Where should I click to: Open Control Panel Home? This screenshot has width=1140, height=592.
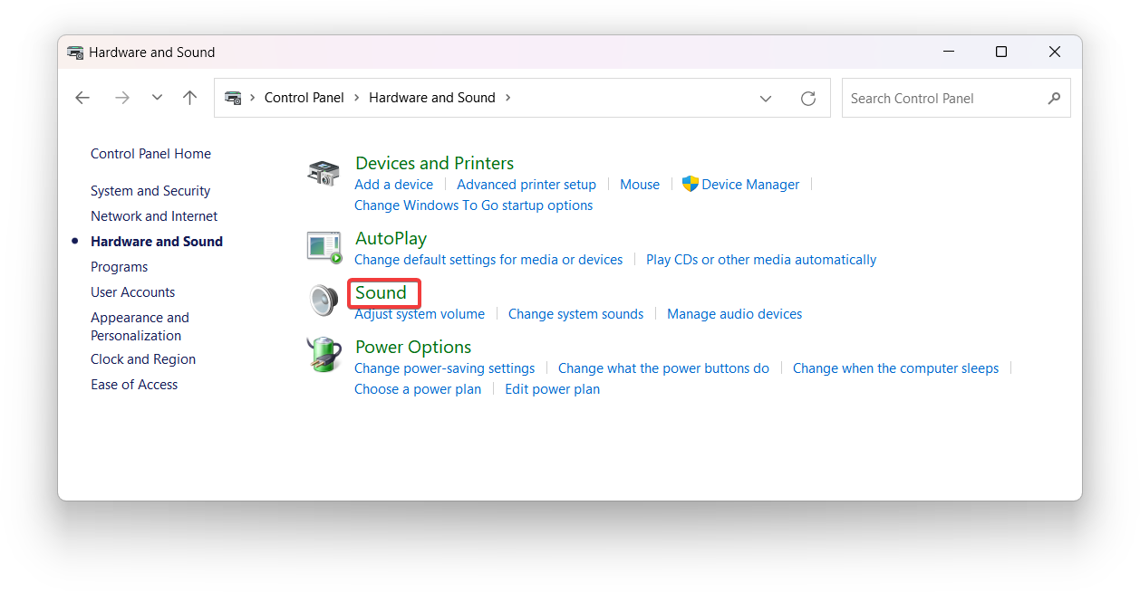coord(150,154)
